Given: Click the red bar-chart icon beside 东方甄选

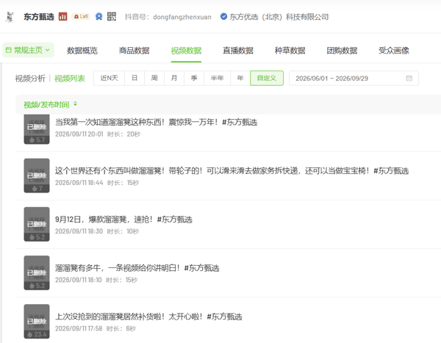Looking at the screenshot, I should [x=62, y=17].
